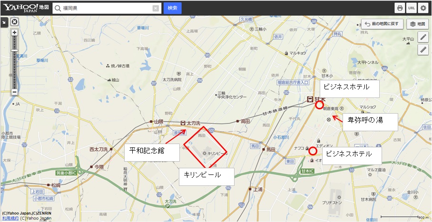
Task: Clear the search field text
Action: click(x=156, y=8)
